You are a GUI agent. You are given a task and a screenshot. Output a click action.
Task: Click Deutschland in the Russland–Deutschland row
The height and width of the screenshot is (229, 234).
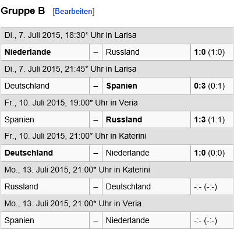(x=128, y=186)
